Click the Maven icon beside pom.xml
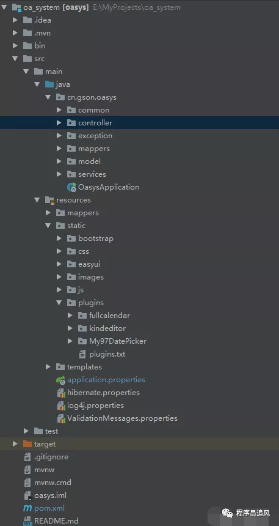 coord(27,508)
